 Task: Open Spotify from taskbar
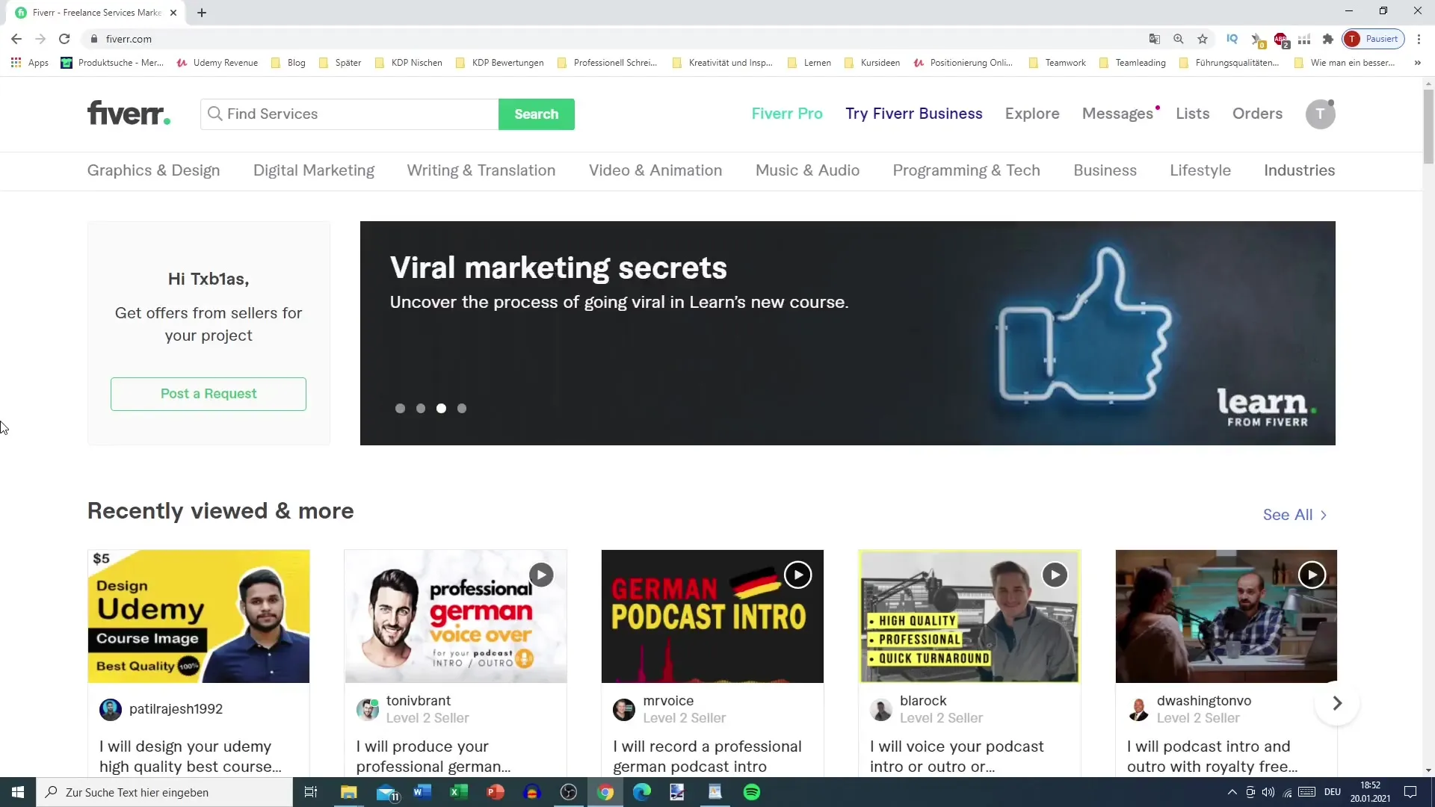point(752,792)
